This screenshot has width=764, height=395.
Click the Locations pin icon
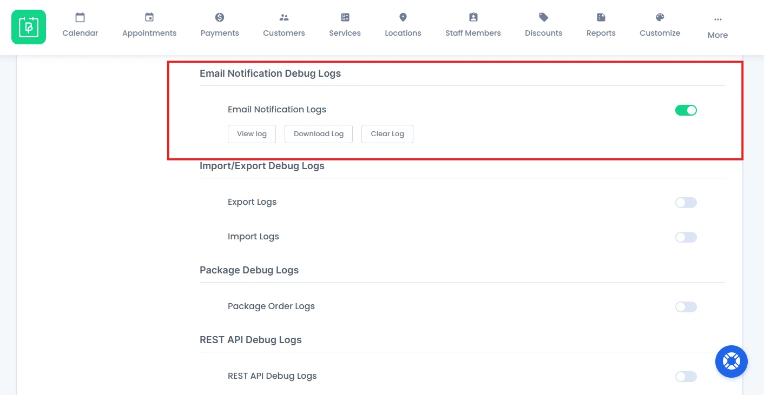pyautogui.click(x=403, y=17)
